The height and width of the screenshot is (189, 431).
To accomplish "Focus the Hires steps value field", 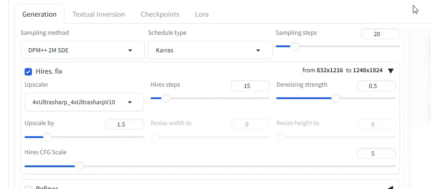I will pos(250,86).
